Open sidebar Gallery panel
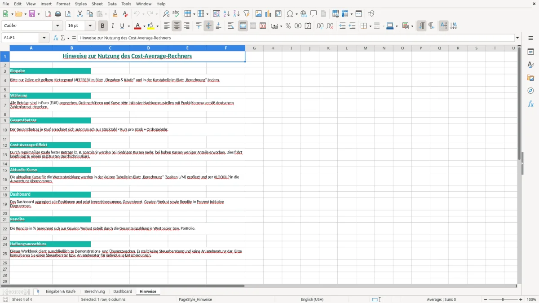 coord(530,78)
